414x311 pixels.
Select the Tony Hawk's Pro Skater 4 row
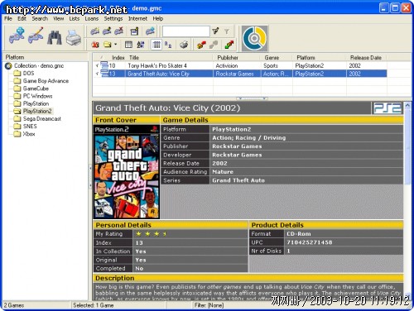(240, 65)
